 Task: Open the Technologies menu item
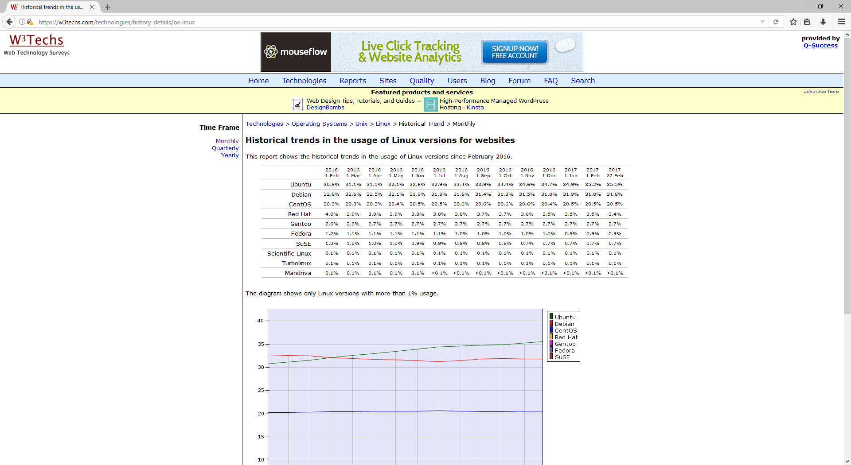pos(304,81)
